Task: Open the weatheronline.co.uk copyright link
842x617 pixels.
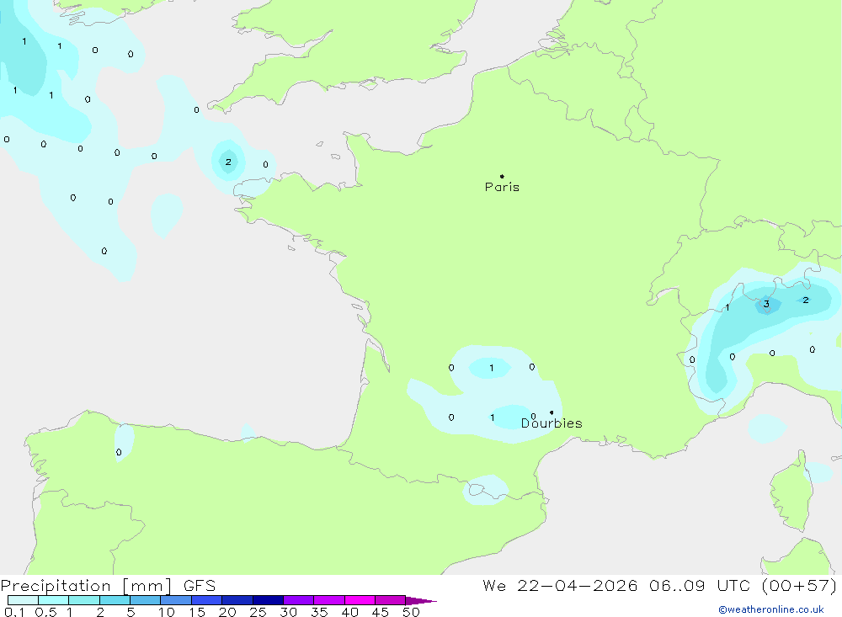Action: pyautogui.click(x=771, y=609)
